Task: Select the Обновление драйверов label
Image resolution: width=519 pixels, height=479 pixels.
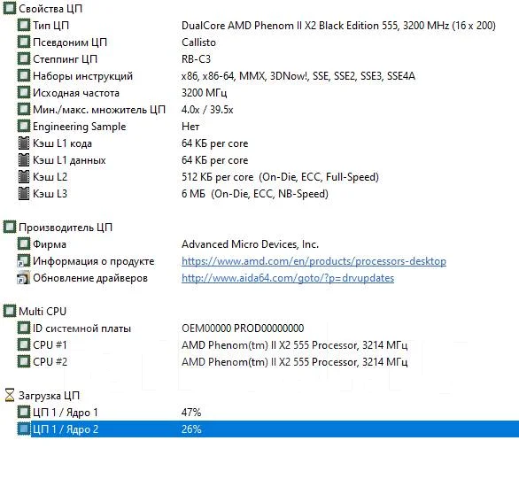Action: (90, 278)
